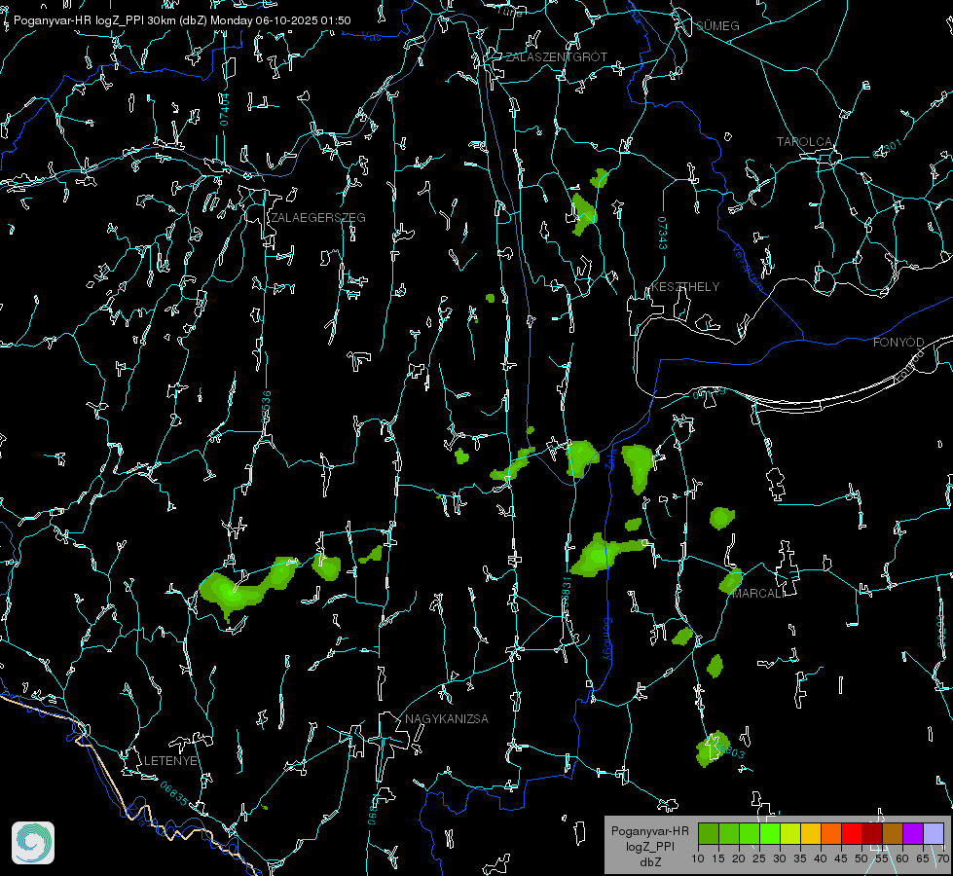
Task: Click the NAGYKANIZSA city label
Action: (x=447, y=718)
